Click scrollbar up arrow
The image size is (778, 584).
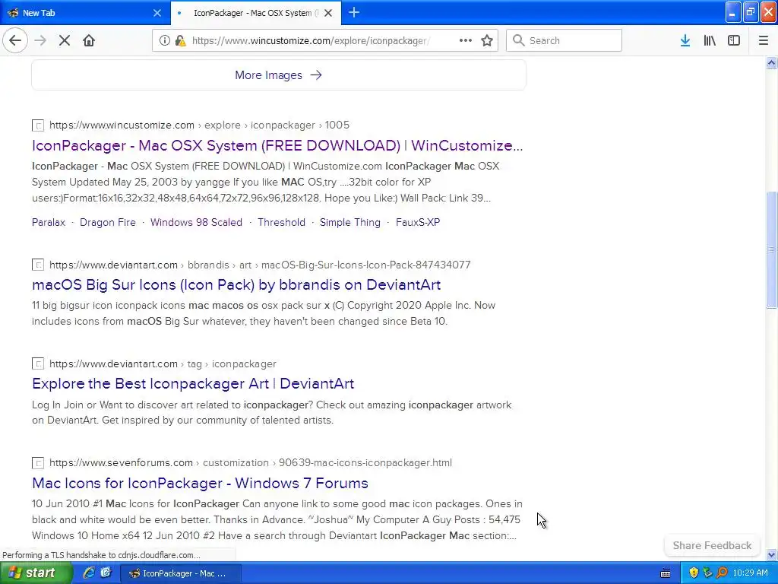771,62
